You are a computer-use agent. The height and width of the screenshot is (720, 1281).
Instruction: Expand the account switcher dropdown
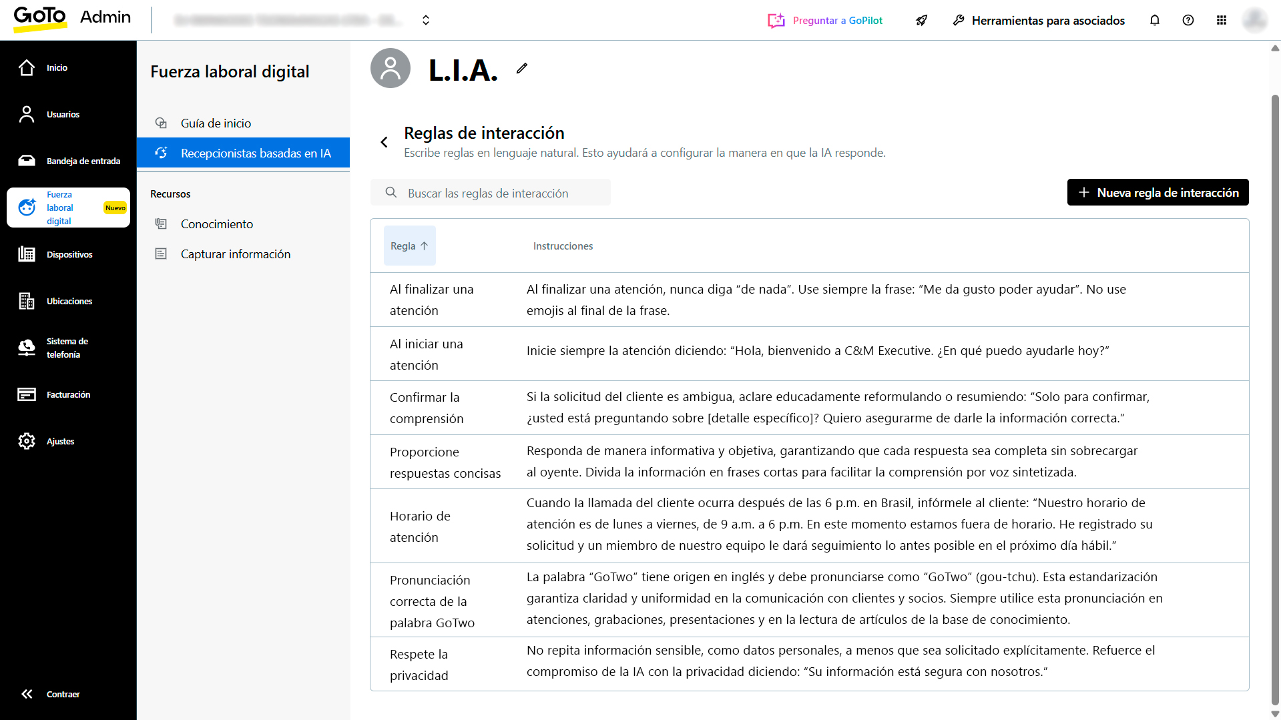point(426,20)
